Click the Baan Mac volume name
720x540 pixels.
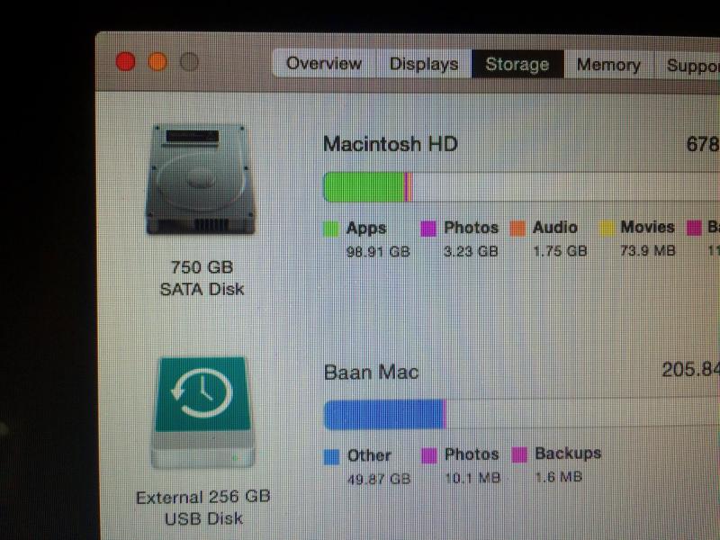(372, 372)
